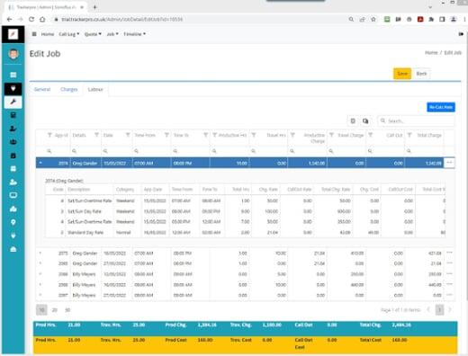
Task: Switch to the General tab
Action: coord(42,89)
